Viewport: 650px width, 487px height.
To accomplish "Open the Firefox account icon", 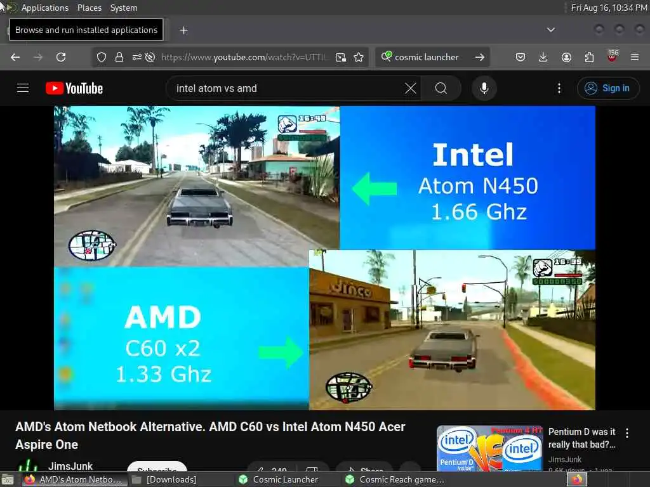I will point(566,57).
